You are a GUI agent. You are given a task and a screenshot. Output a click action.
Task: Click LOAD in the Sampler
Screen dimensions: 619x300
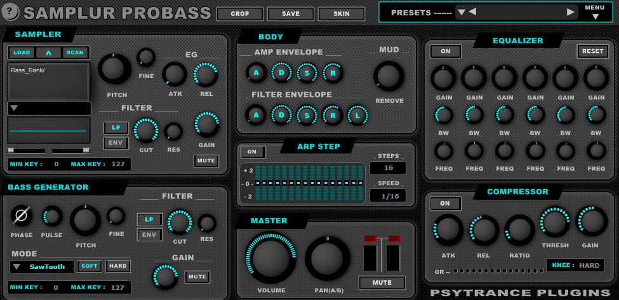22,53
